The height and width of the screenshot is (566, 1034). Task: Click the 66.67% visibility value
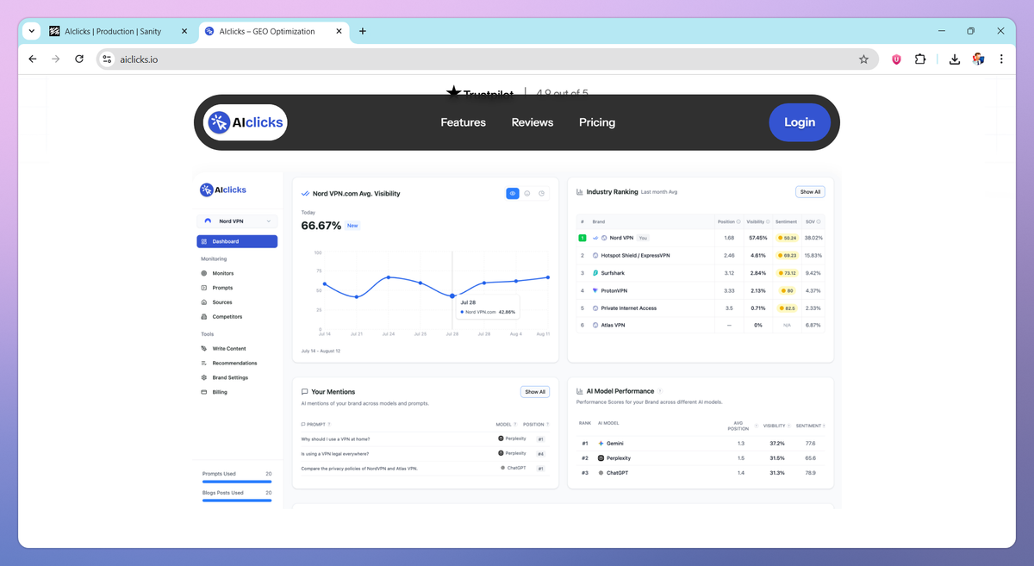pos(321,226)
